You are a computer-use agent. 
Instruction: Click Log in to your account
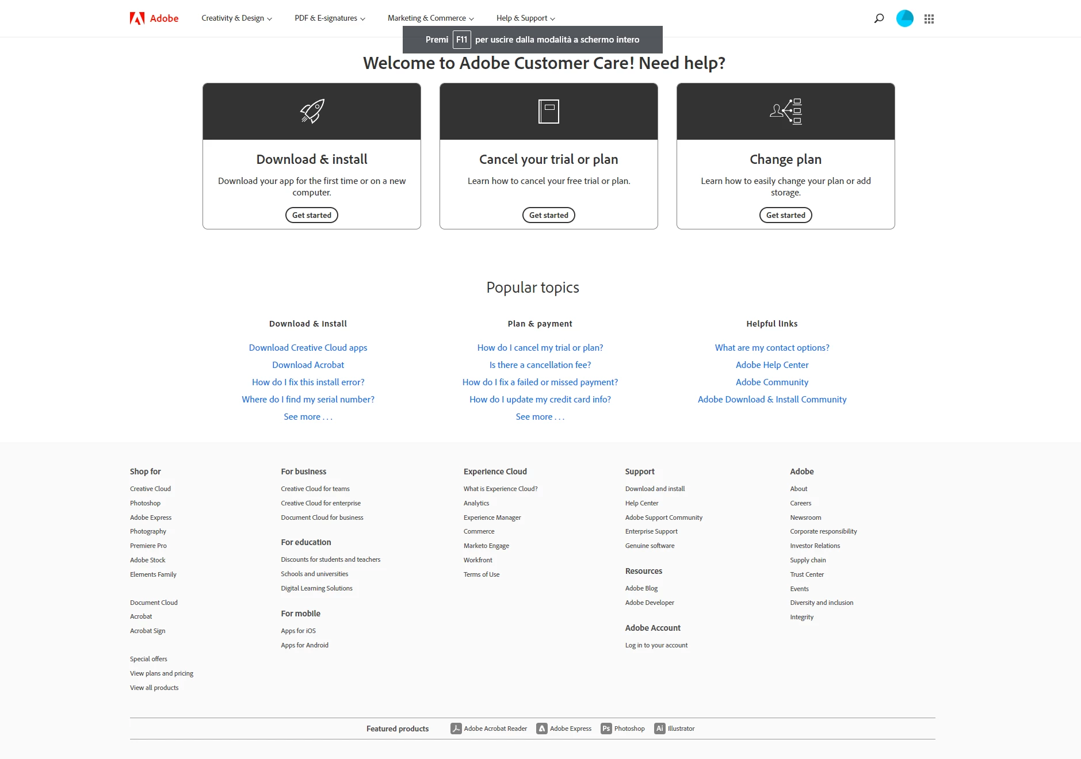656,645
